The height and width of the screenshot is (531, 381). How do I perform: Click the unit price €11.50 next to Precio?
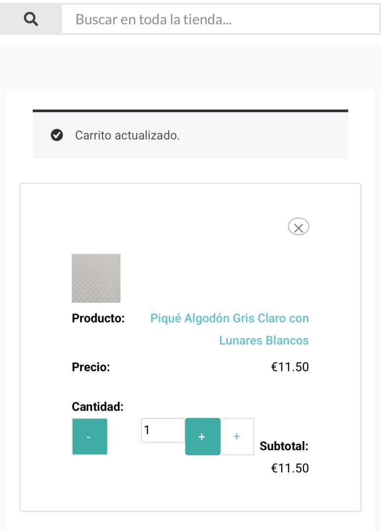[290, 367]
